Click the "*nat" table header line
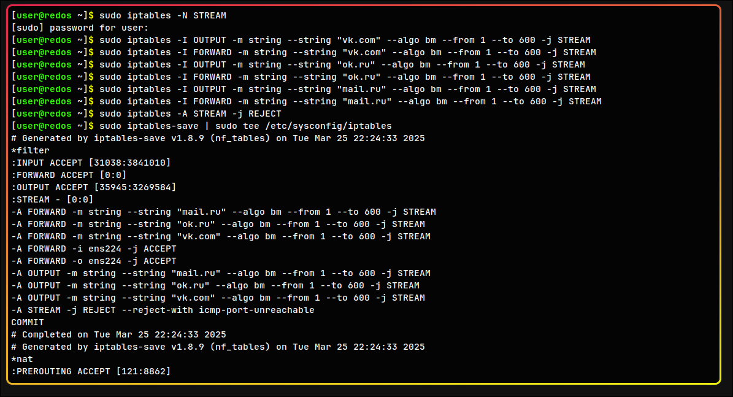733x397 pixels. click(22, 359)
